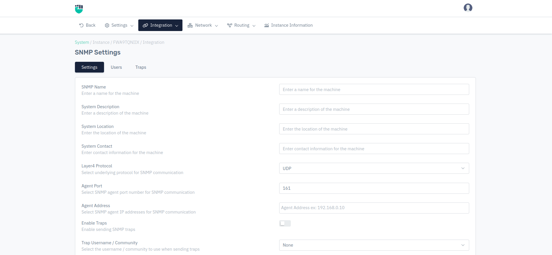Click the Integration breadcrumb text
The image size is (552, 255).
click(x=153, y=42)
